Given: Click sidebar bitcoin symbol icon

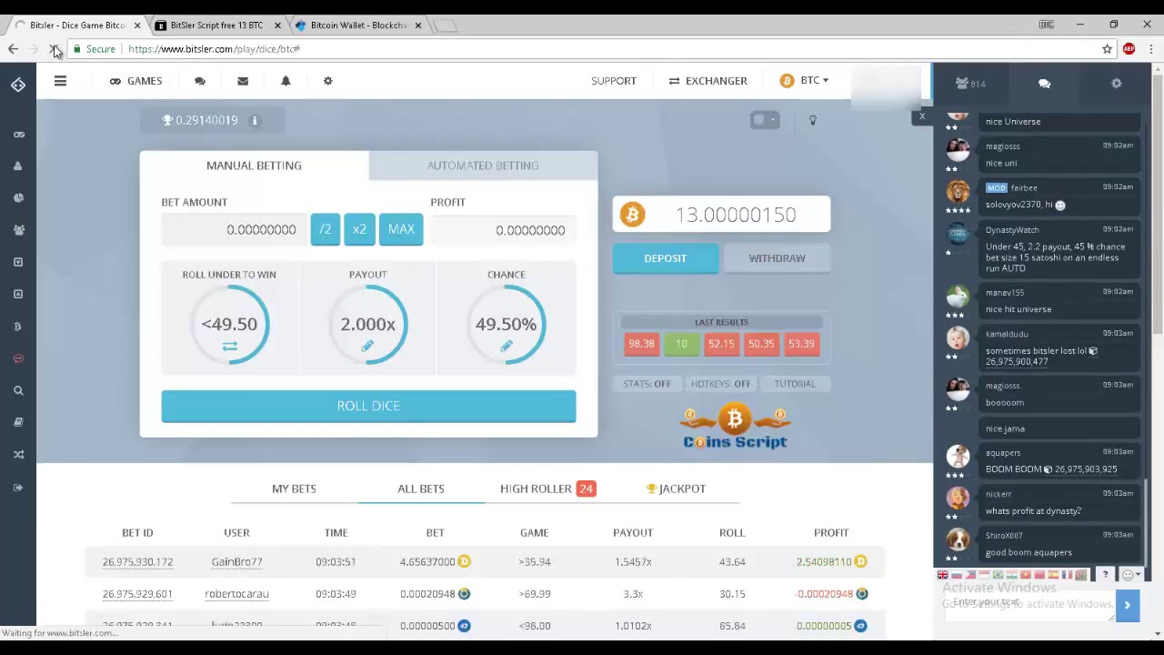Looking at the screenshot, I should point(18,327).
